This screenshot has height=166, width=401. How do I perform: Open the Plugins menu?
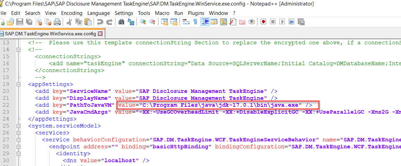[x=196, y=13]
